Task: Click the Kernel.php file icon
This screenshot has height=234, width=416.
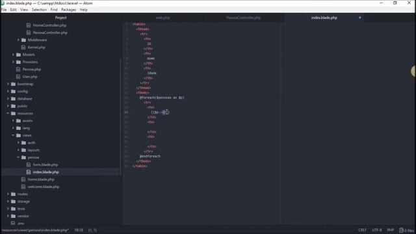Action: click(x=23, y=47)
